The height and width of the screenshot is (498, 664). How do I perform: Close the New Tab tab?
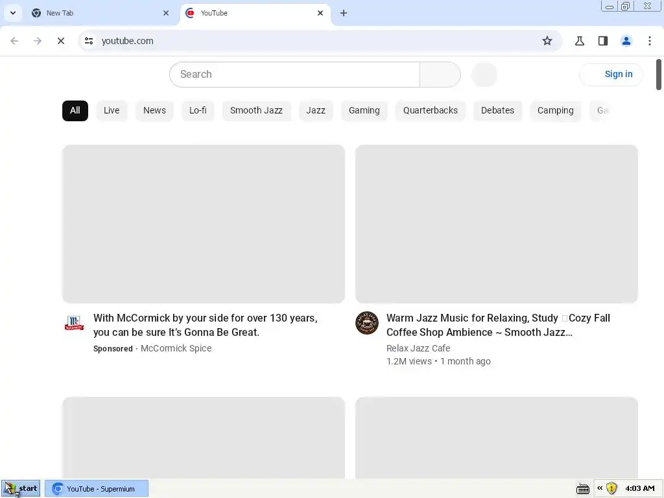(x=165, y=13)
